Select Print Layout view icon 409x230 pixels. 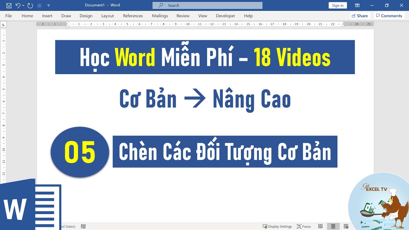point(333,226)
